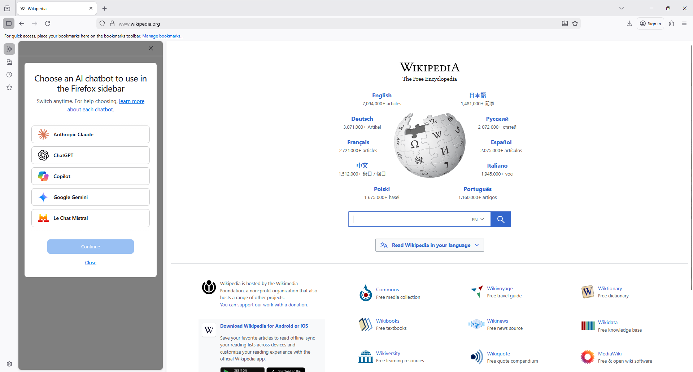This screenshot has height=372, width=693.
Task: Open the English Wikipedia link
Action: click(x=382, y=96)
